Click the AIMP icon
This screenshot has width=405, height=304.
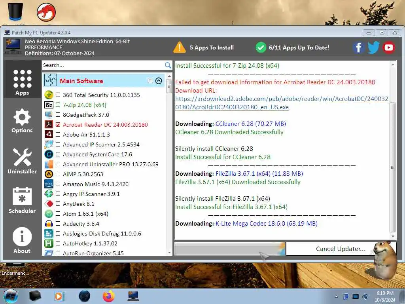pyautogui.click(x=49, y=174)
